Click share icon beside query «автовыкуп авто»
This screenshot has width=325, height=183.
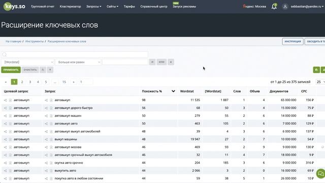coord(46,124)
